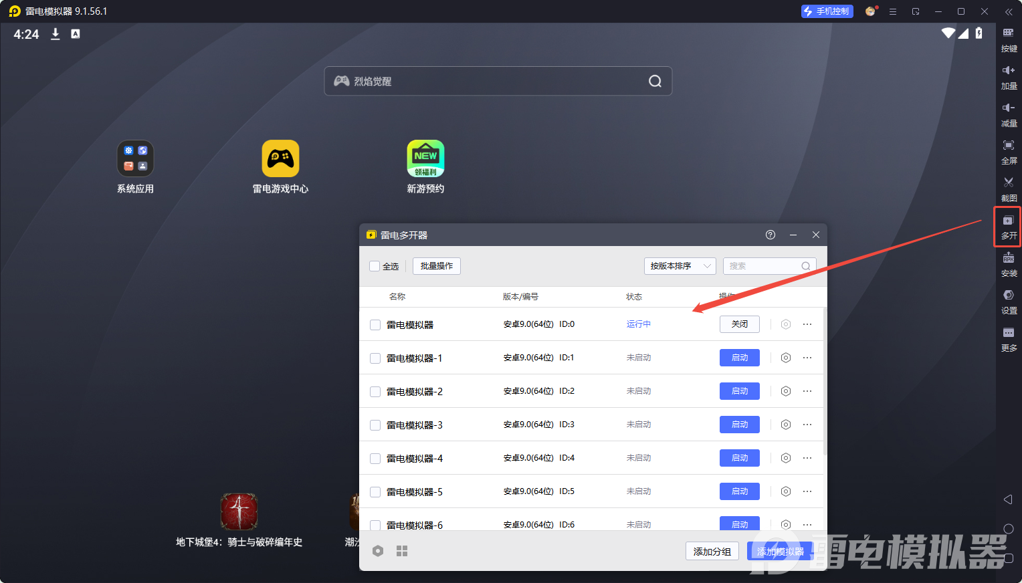The width and height of the screenshot is (1022, 583).
Task: Launch 雷电游戏中心 app
Action: pos(280,167)
